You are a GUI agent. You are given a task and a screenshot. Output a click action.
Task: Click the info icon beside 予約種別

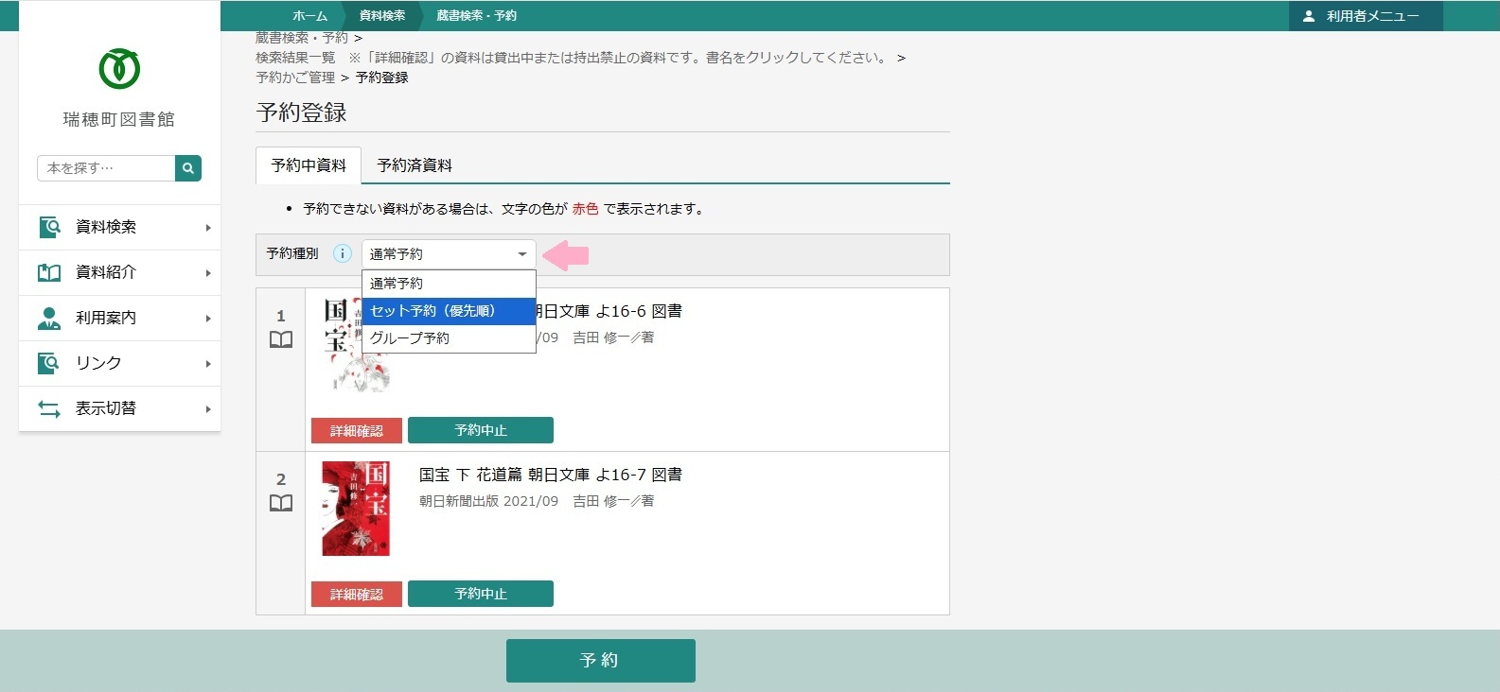(x=343, y=253)
